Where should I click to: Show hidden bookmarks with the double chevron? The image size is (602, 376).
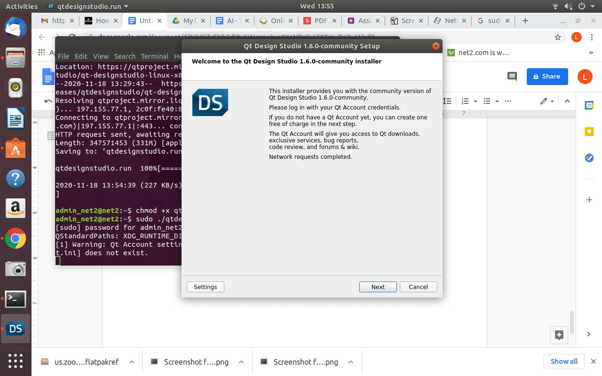click(591, 53)
